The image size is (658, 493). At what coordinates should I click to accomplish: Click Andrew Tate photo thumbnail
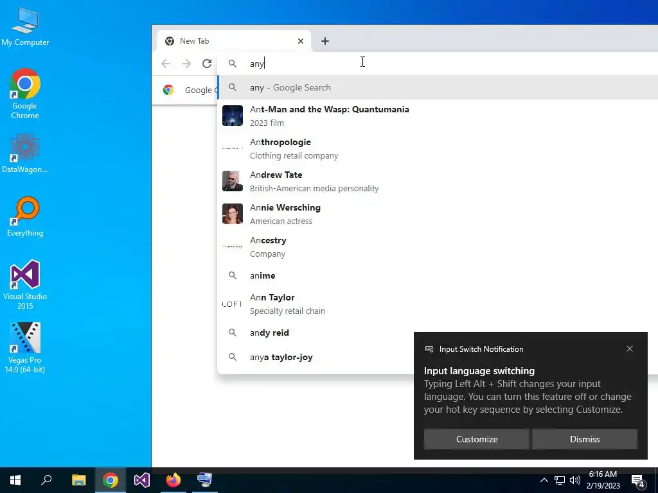[x=233, y=181]
